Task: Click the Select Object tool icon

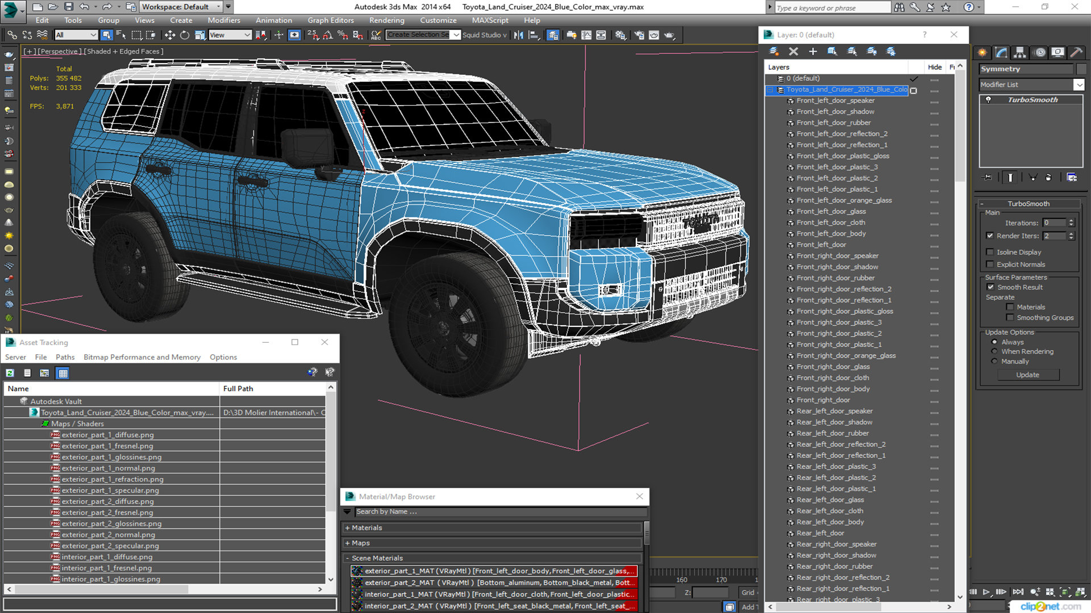Action: (x=106, y=35)
